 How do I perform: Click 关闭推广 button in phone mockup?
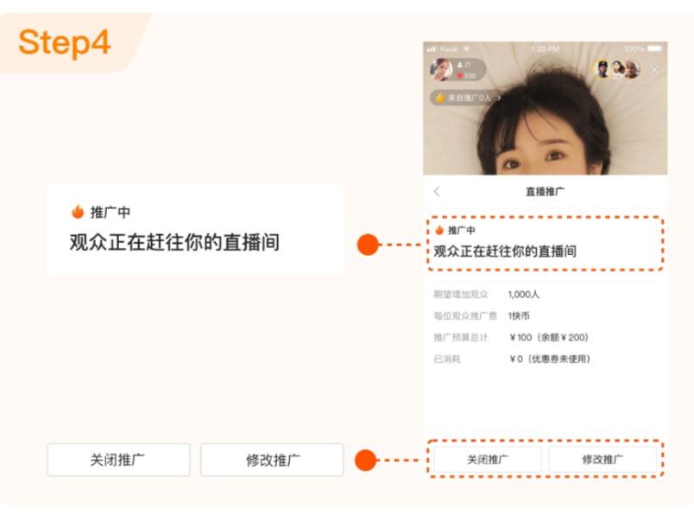pyautogui.click(x=488, y=459)
